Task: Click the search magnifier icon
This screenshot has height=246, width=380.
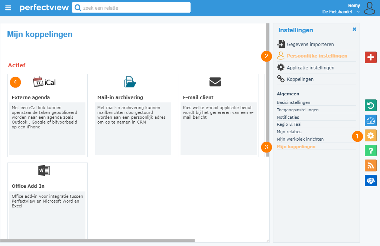Action: 78,8
